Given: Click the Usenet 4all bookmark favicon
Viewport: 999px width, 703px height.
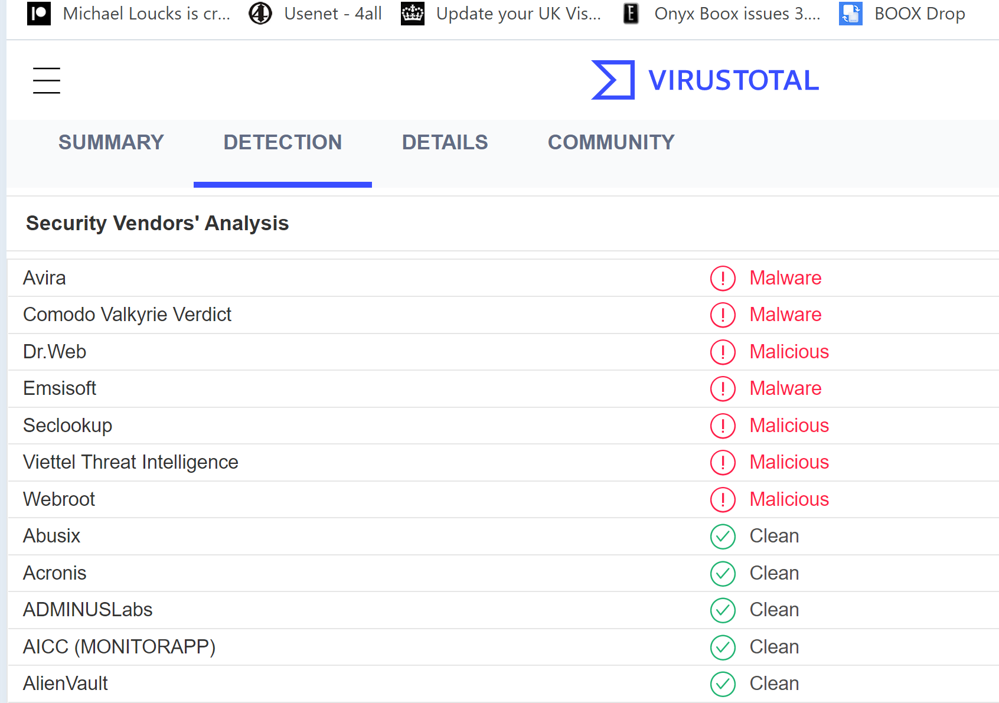Looking at the screenshot, I should click(x=260, y=14).
